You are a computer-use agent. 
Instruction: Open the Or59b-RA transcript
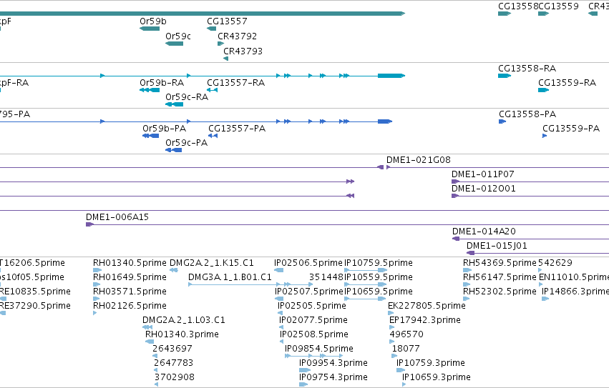tap(150, 90)
